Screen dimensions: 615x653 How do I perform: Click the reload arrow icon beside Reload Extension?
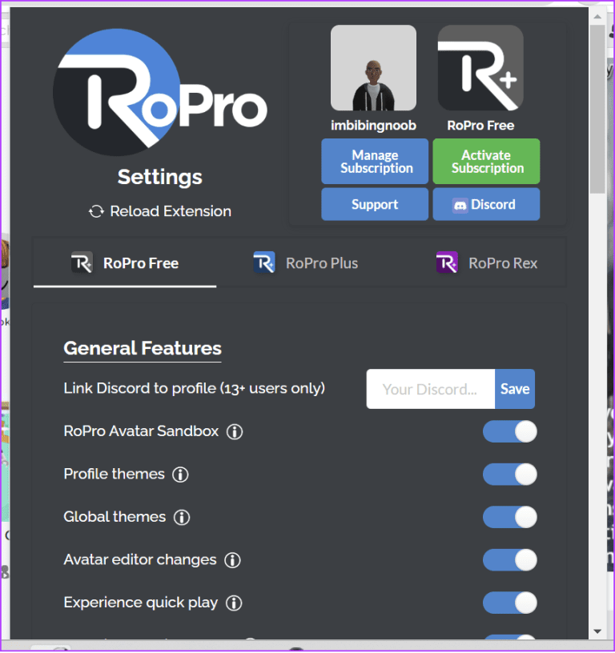pos(97,211)
